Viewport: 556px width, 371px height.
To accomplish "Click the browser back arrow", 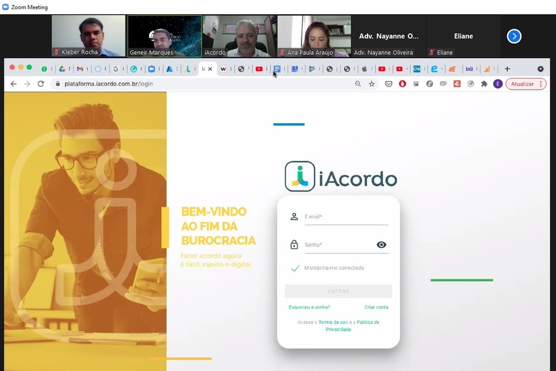I will pos(14,84).
